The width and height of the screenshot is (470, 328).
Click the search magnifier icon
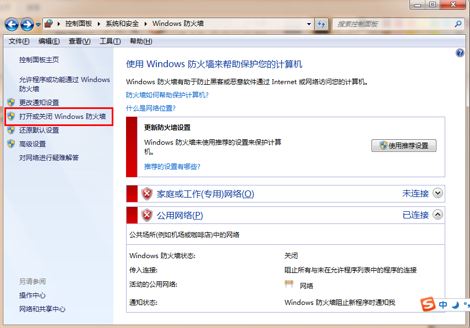(457, 24)
